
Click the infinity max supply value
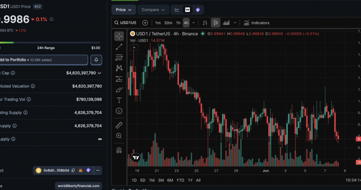coord(100,139)
